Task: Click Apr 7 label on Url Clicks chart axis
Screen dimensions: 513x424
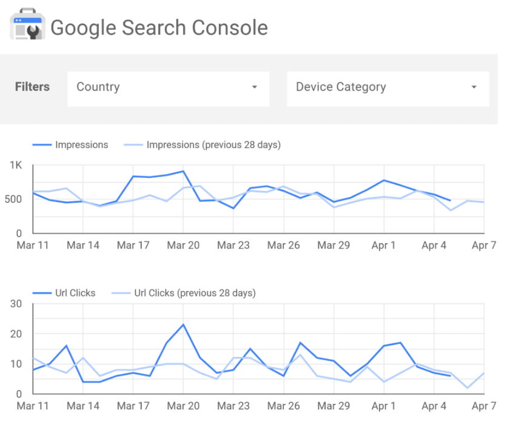Action: (x=484, y=406)
